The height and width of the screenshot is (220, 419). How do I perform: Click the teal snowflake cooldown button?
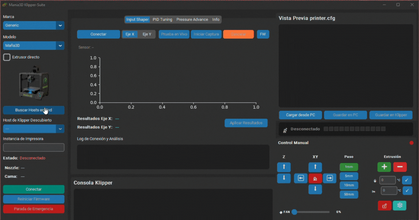tap(400, 206)
